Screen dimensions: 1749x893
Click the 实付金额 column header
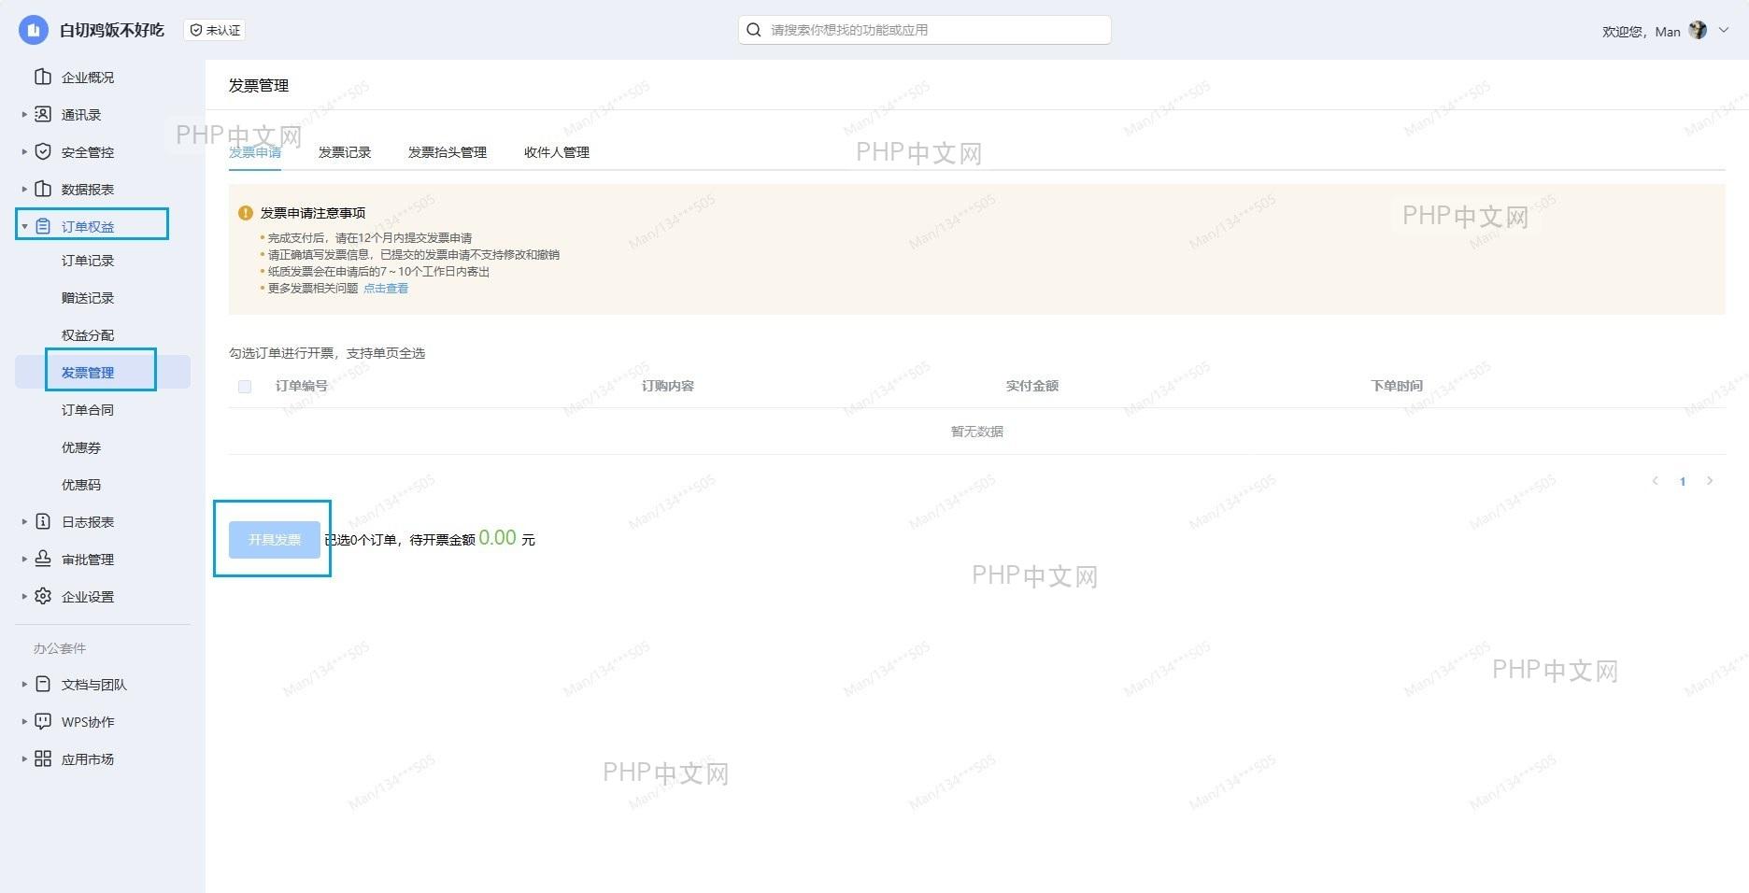pos(1032,386)
